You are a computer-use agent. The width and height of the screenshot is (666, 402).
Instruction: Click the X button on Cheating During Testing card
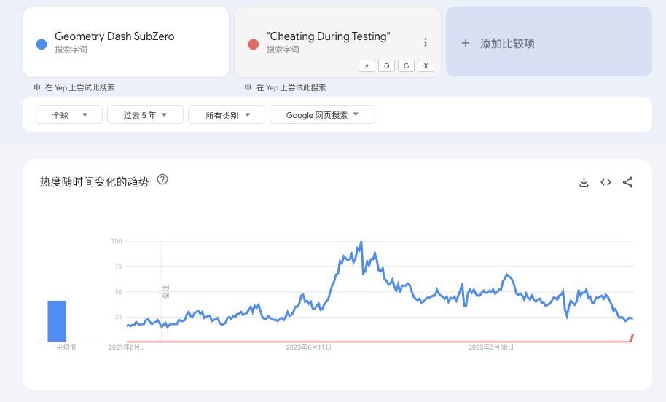[x=426, y=66]
